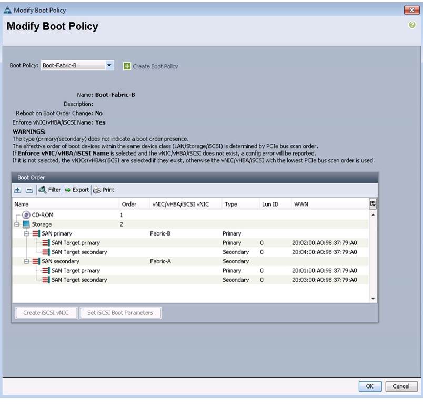
Task: Click the Export toolbar item
Action: click(x=77, y=190)
